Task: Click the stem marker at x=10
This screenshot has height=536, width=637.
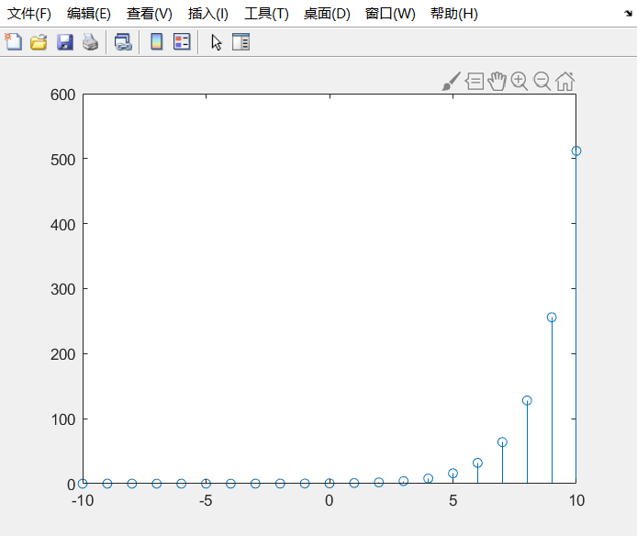Action: [576, 151]
